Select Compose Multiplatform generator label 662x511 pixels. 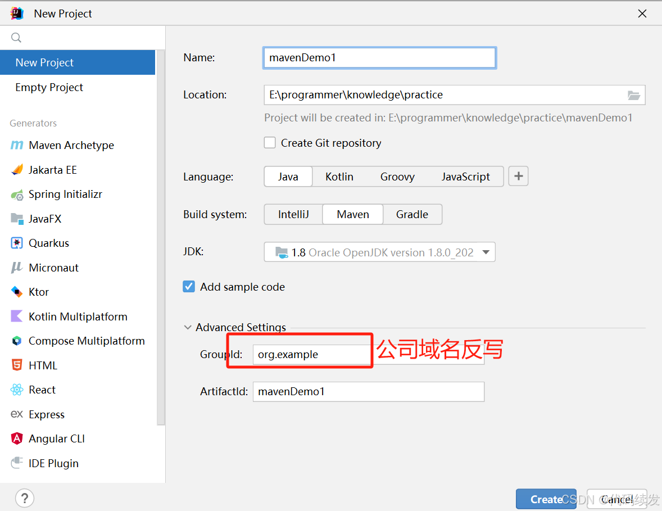[x=87, y=341]
